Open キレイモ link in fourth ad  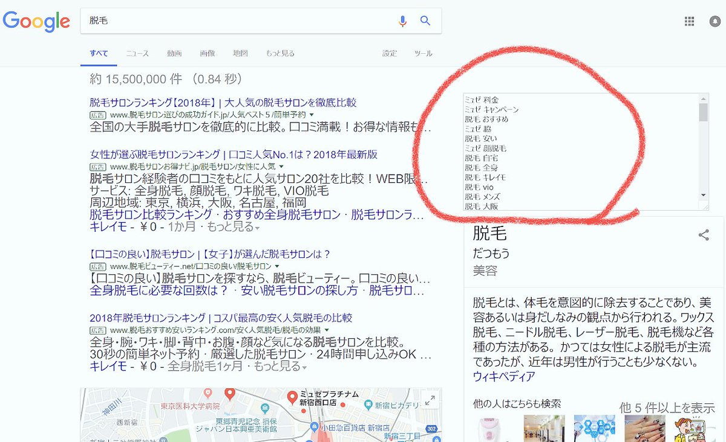[x=108, y=366]
